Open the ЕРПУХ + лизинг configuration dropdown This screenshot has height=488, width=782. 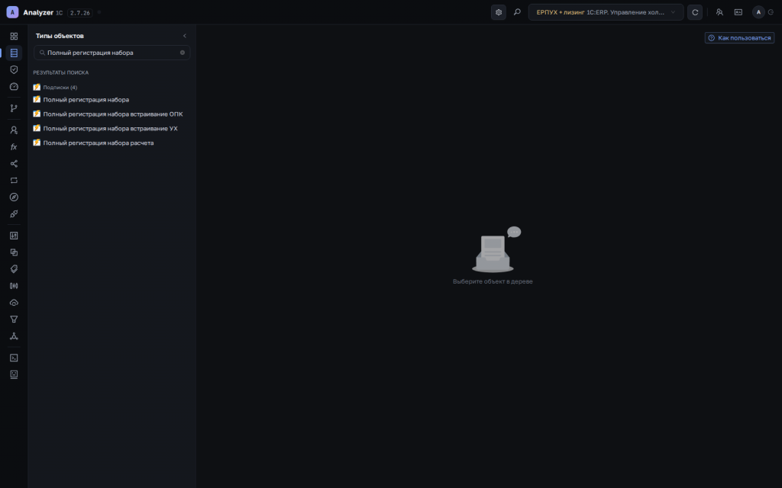(606, 12)
